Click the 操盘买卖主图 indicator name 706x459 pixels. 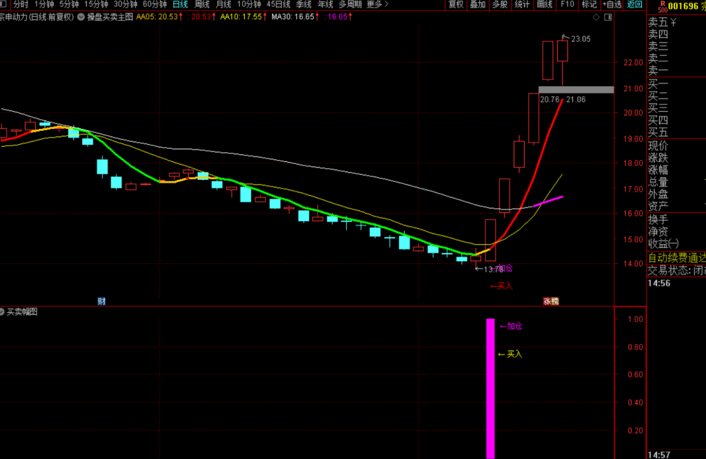pos(110,17)
